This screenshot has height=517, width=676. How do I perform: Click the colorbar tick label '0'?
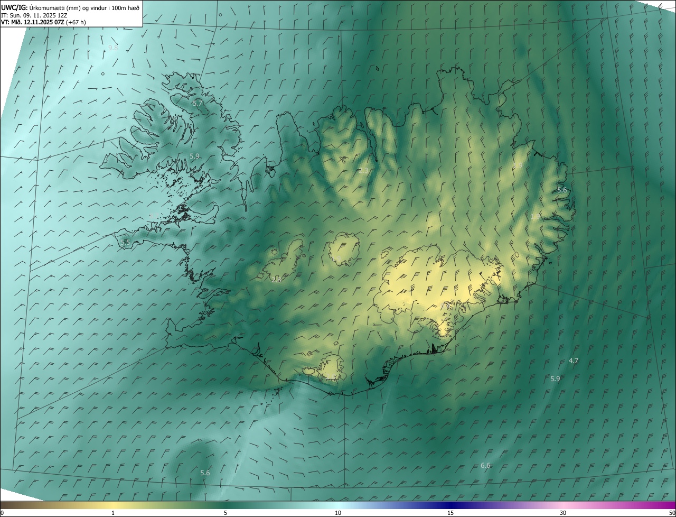click(2, 513)
